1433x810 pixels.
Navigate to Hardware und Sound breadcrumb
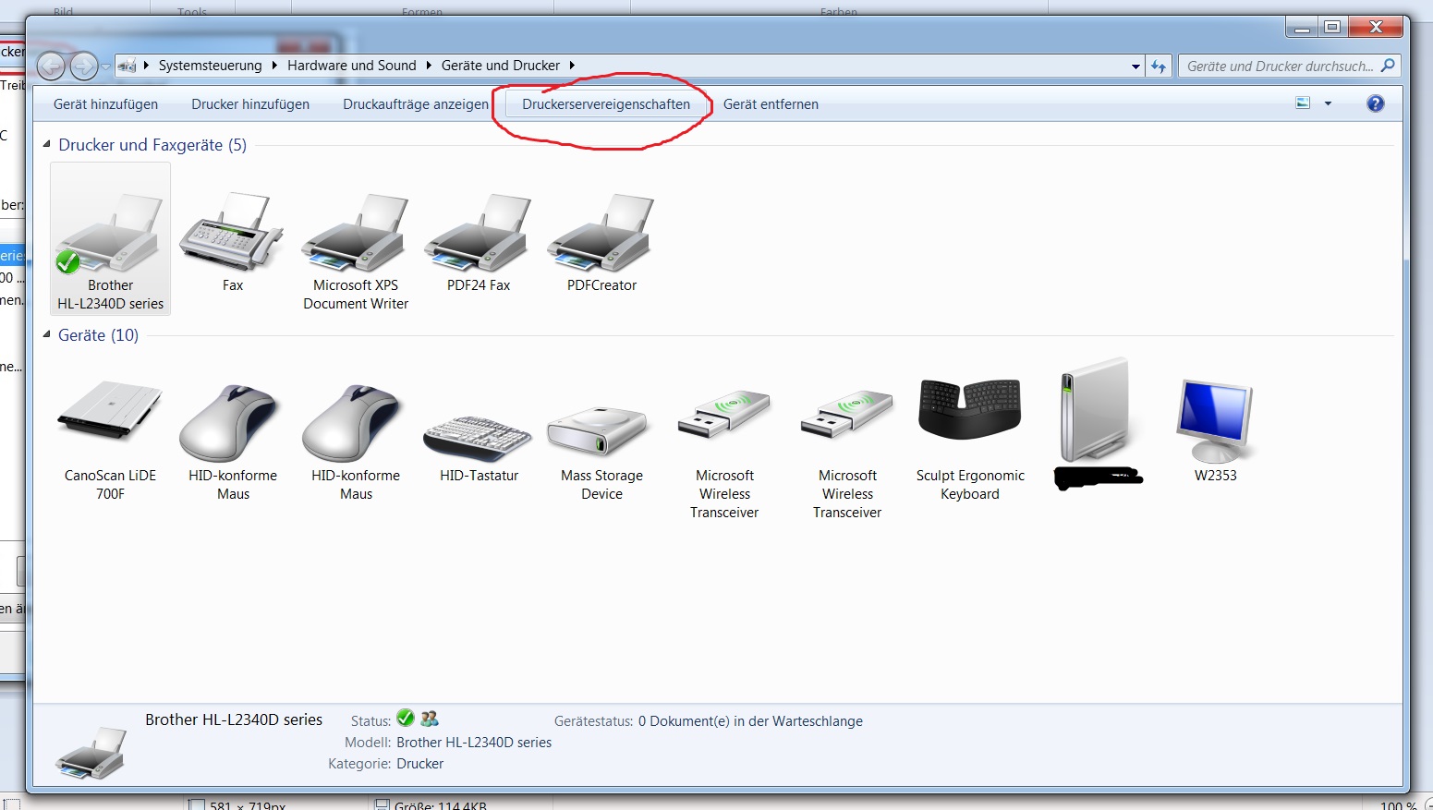click(x=352, y=66)
